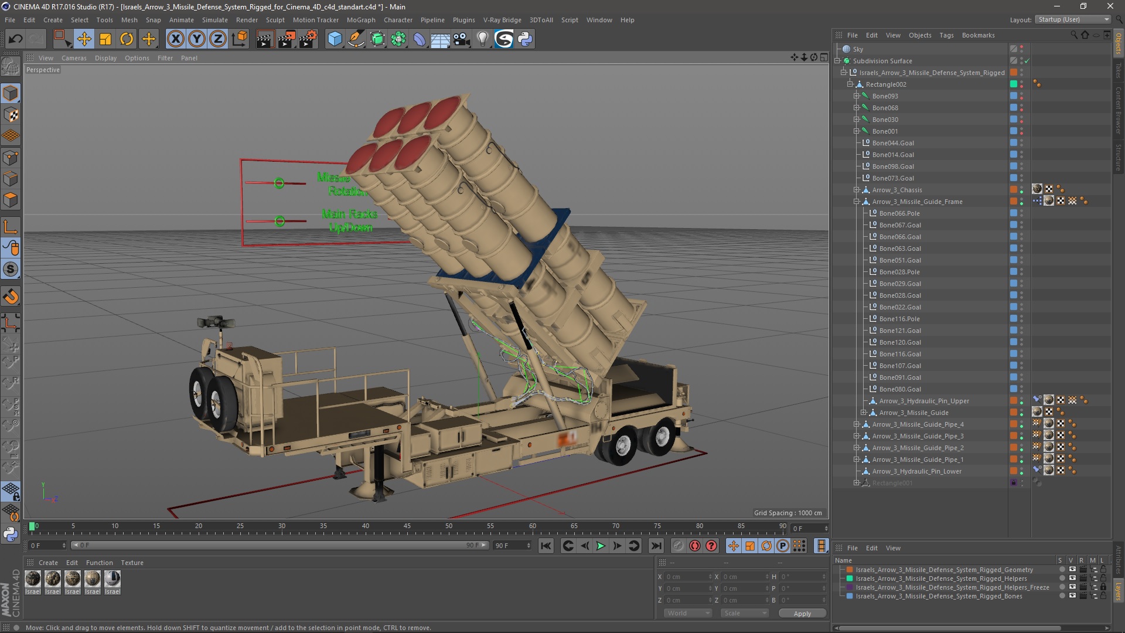Screen dimensions: 1125x633
Task: Open the Simulate menu
Action: (214, 20)
